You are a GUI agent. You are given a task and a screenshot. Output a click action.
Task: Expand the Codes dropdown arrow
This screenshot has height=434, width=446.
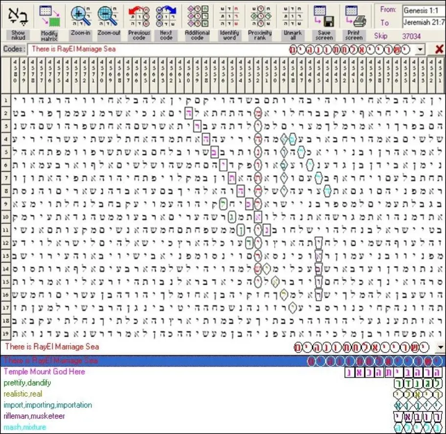(x=420, y=49)
